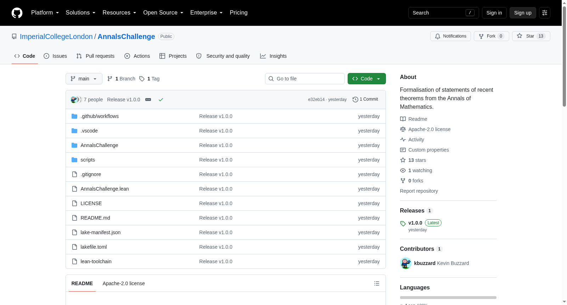
Task: Open the Releases section heading
Action: pyautogui.click(x=412, y=211)
